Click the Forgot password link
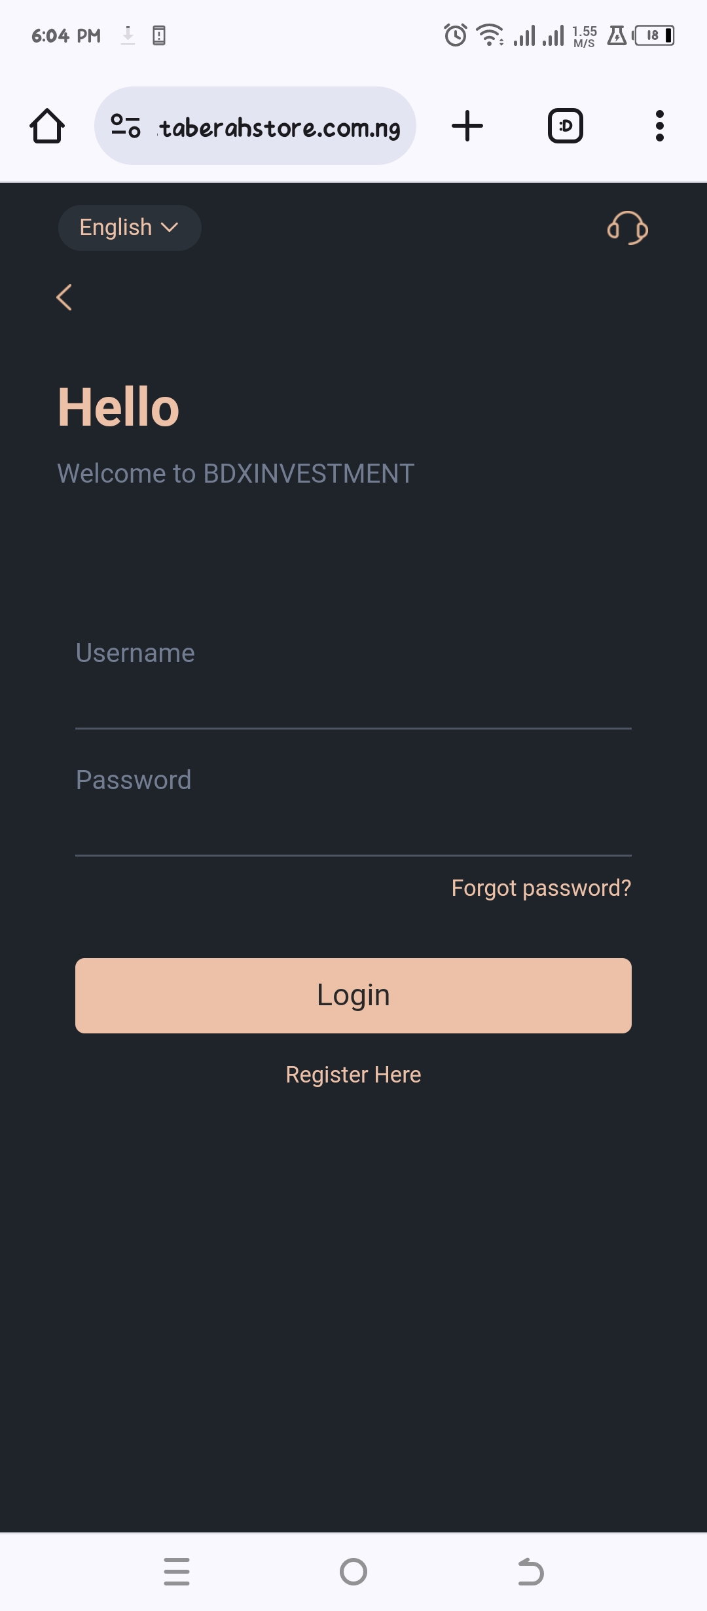707x1611 pixels. (541, 888)
